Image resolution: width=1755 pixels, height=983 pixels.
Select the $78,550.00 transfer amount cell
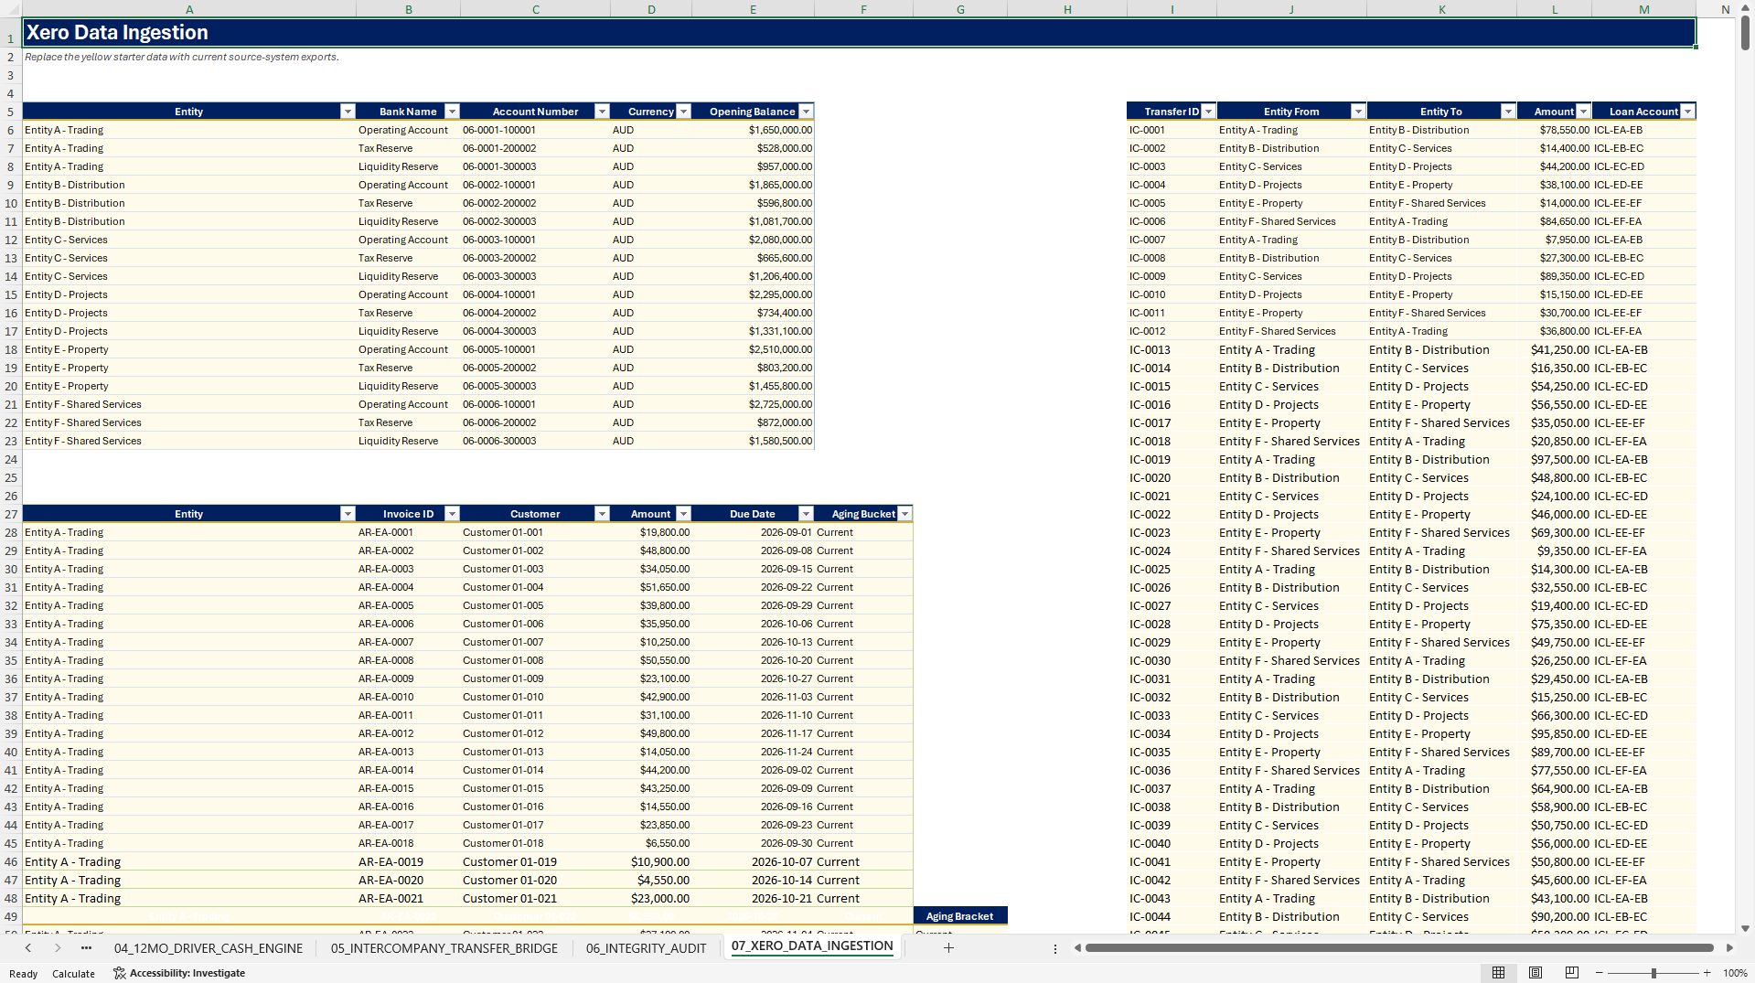pos(1554,130)
